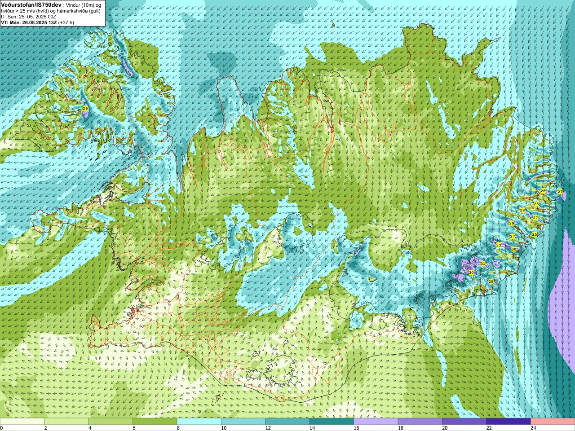This screenshot has height=431, width=575.
Task: Click the 0–2 m/s palest legend color segment
Action: [x=22, y=422]
